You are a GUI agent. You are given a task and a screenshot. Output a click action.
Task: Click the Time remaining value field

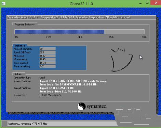(48, 66)
